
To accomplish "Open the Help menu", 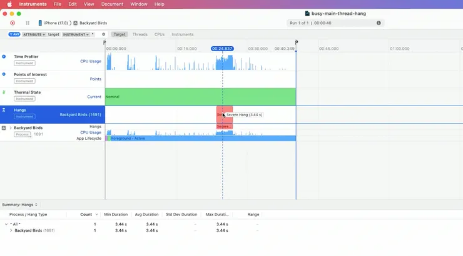I will click(x=159, y=4).
